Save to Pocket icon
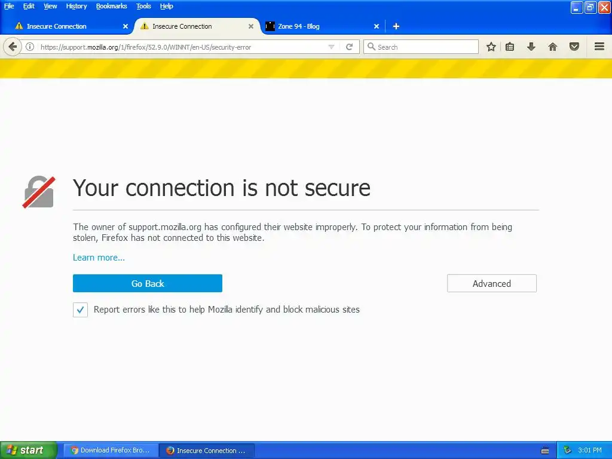Image resolution: width=612 pixels, height=459 pixels. [x=574, y=47]
